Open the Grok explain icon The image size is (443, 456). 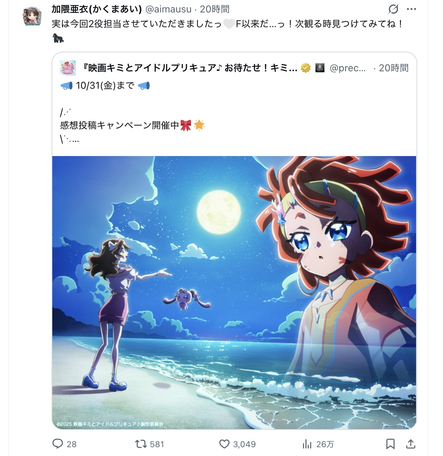[x=394, y=9]
